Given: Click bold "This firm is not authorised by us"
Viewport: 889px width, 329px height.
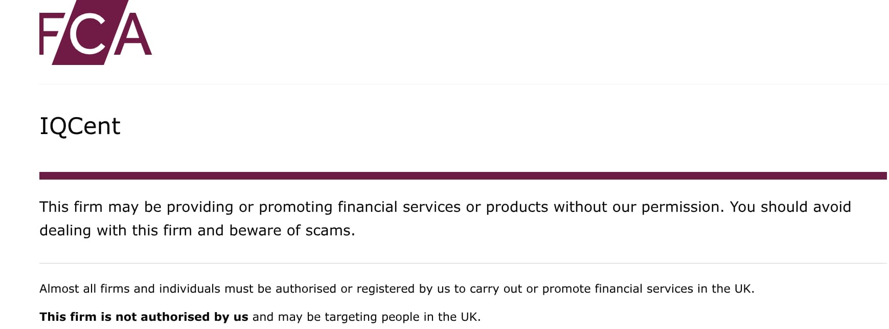Looking at the screenshot, I should 144,317.
